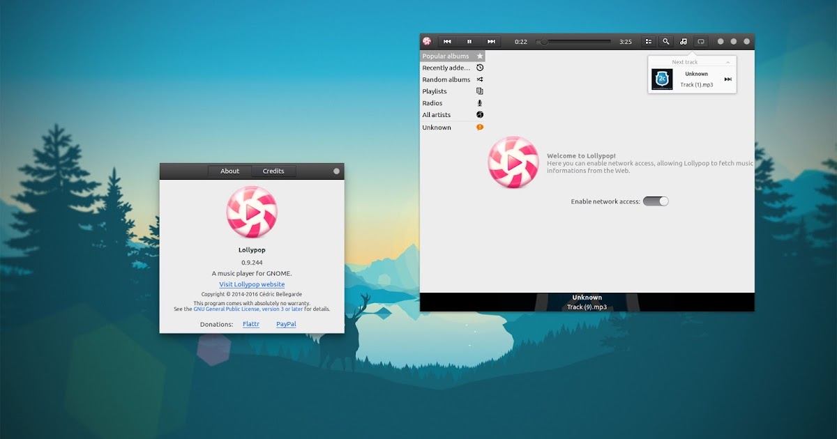Image resolution: width=837 pixels, height=439 pixels.
Task: Switch to the Credits tab
Action: [273, 171]
